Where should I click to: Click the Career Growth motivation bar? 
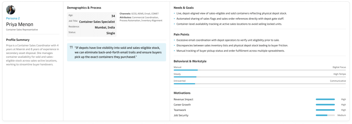point(325,105)
